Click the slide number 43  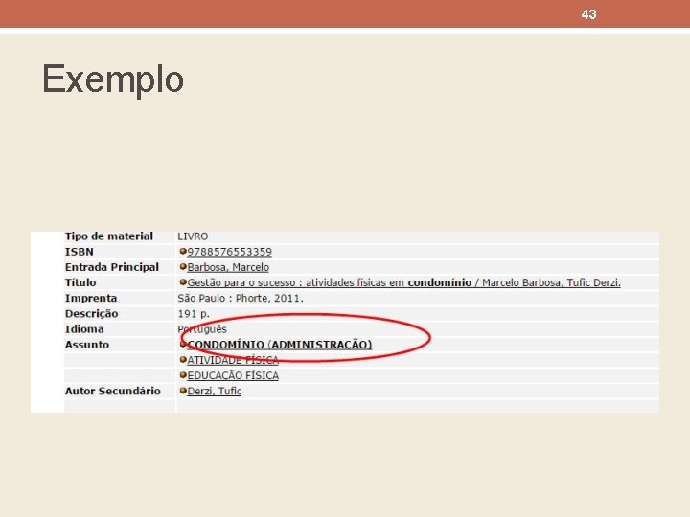click(x=588, y=14)
